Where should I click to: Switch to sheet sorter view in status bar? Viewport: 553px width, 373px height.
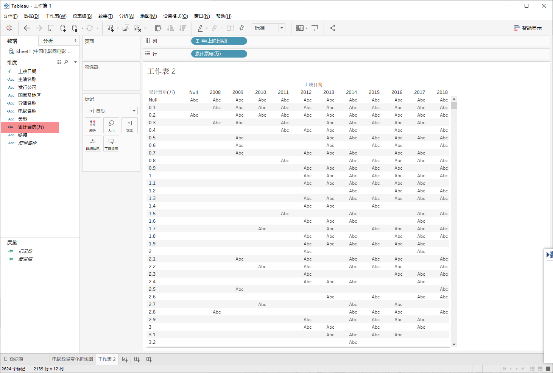tap(532, 368)
